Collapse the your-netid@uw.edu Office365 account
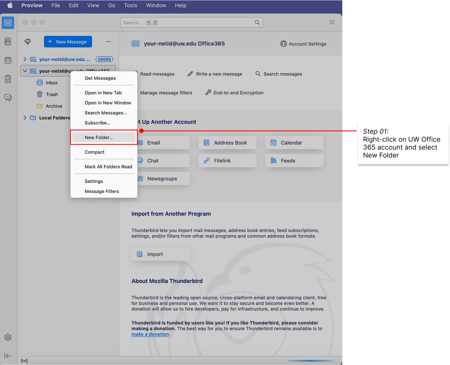The image size is (450, 365). [x=25, y=71]
